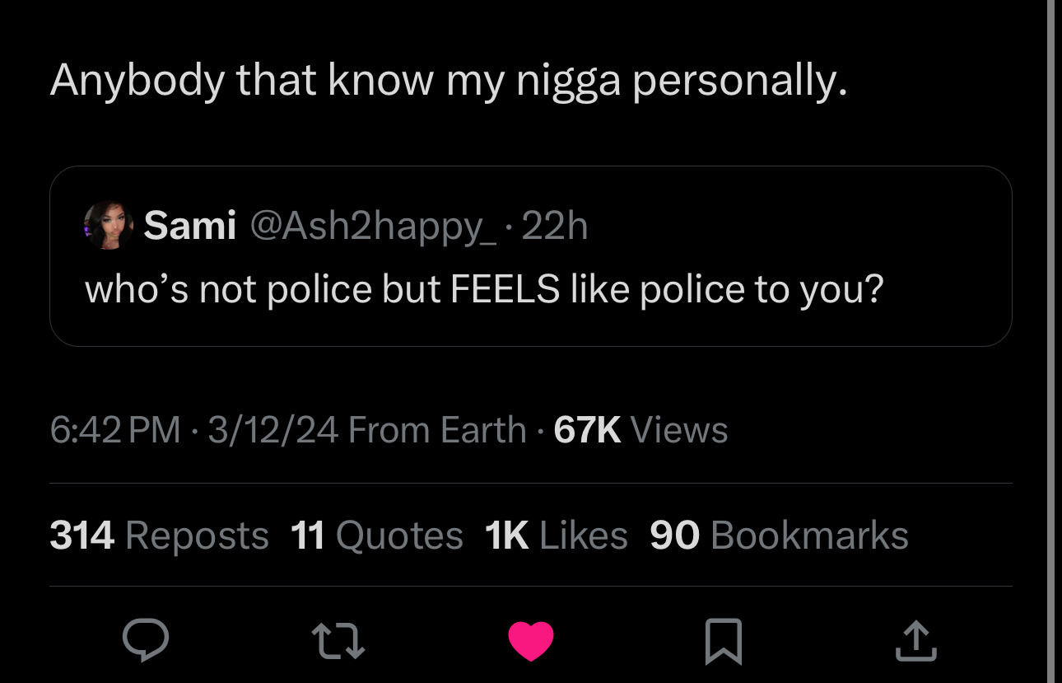The height and width of the screenshot is (683, 1062).
Task: Open the Sami display name link
Action: (190, 226)
